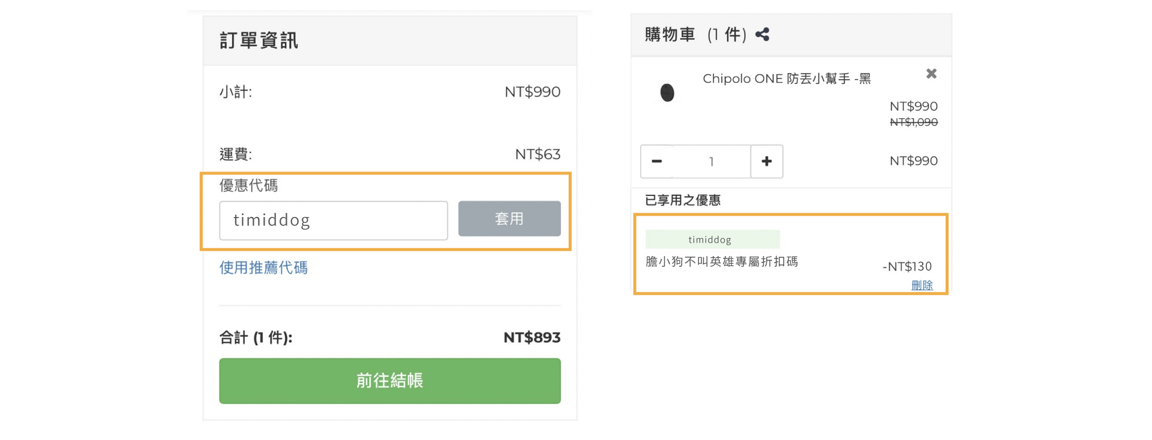1152x440 pixels.
Task: Delete the applied coupon via 刪除 link
Action: (922, 285)
